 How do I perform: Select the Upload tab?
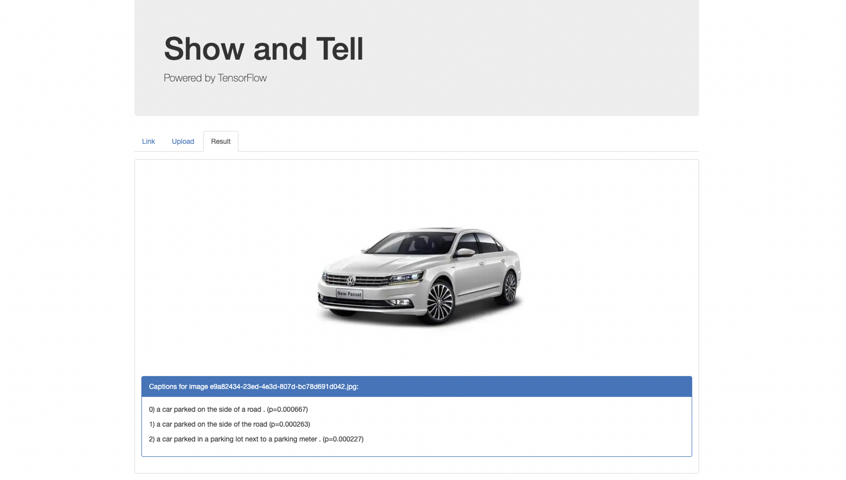pyautogui.click(x=183, y=141)
